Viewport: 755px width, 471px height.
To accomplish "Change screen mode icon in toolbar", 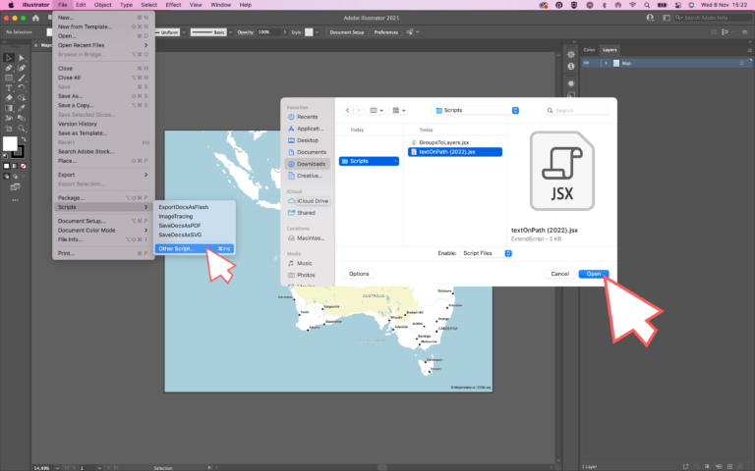I will tap(15, 186).
